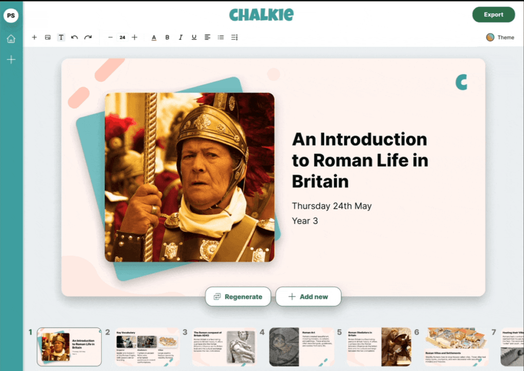Toggle underline formatting
Screen dimensions: 524x371
tap(194, 37)
